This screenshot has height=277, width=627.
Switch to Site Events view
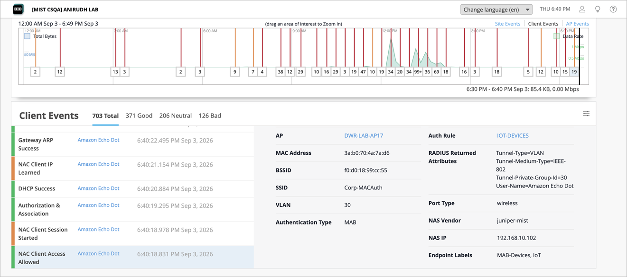click(x=507, y=24)
